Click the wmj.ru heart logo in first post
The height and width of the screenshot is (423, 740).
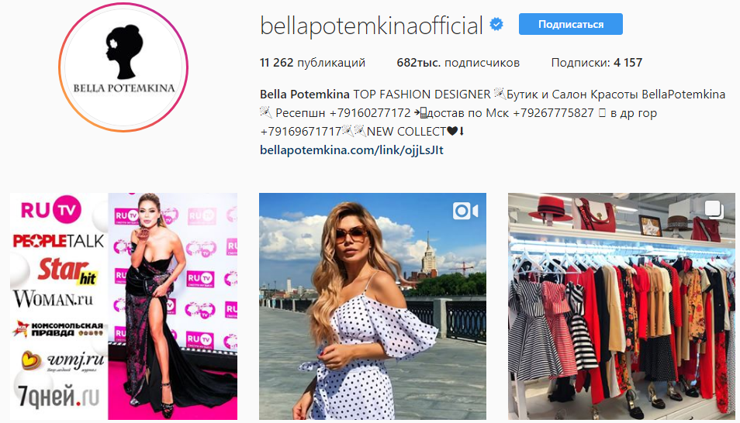point(62,361)
